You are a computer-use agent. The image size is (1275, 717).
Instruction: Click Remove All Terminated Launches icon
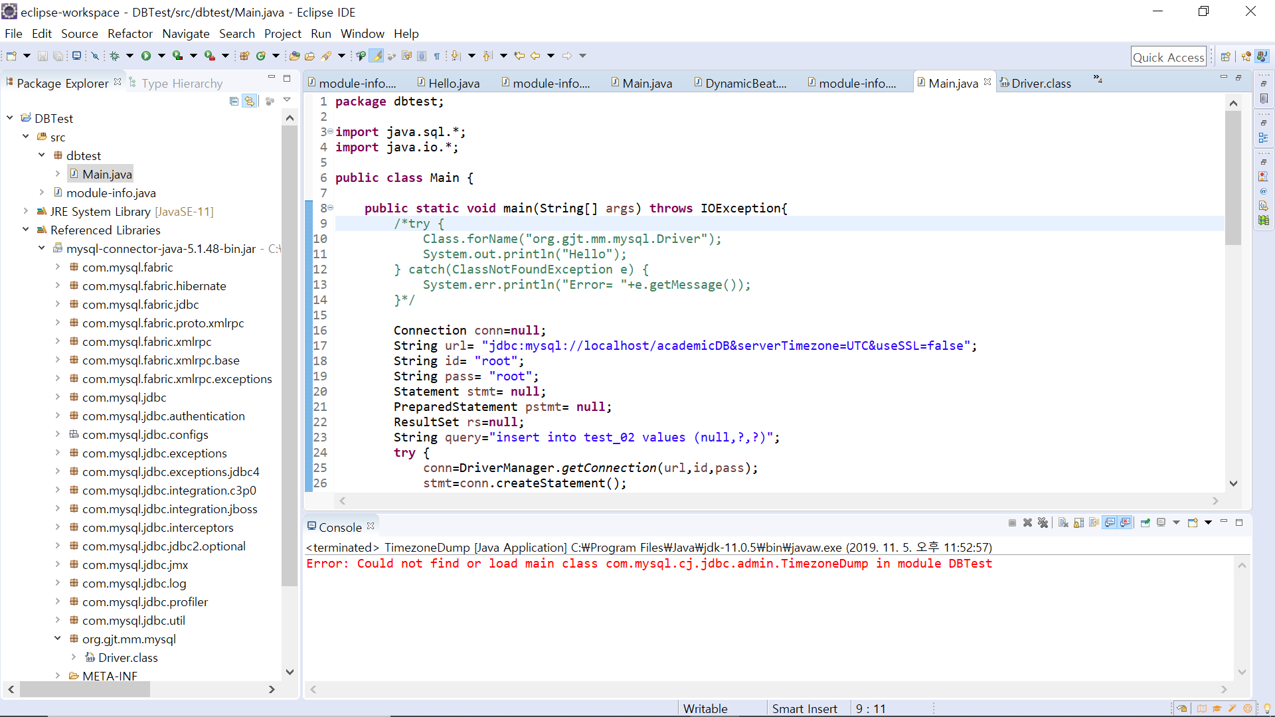coord(1043,522)
